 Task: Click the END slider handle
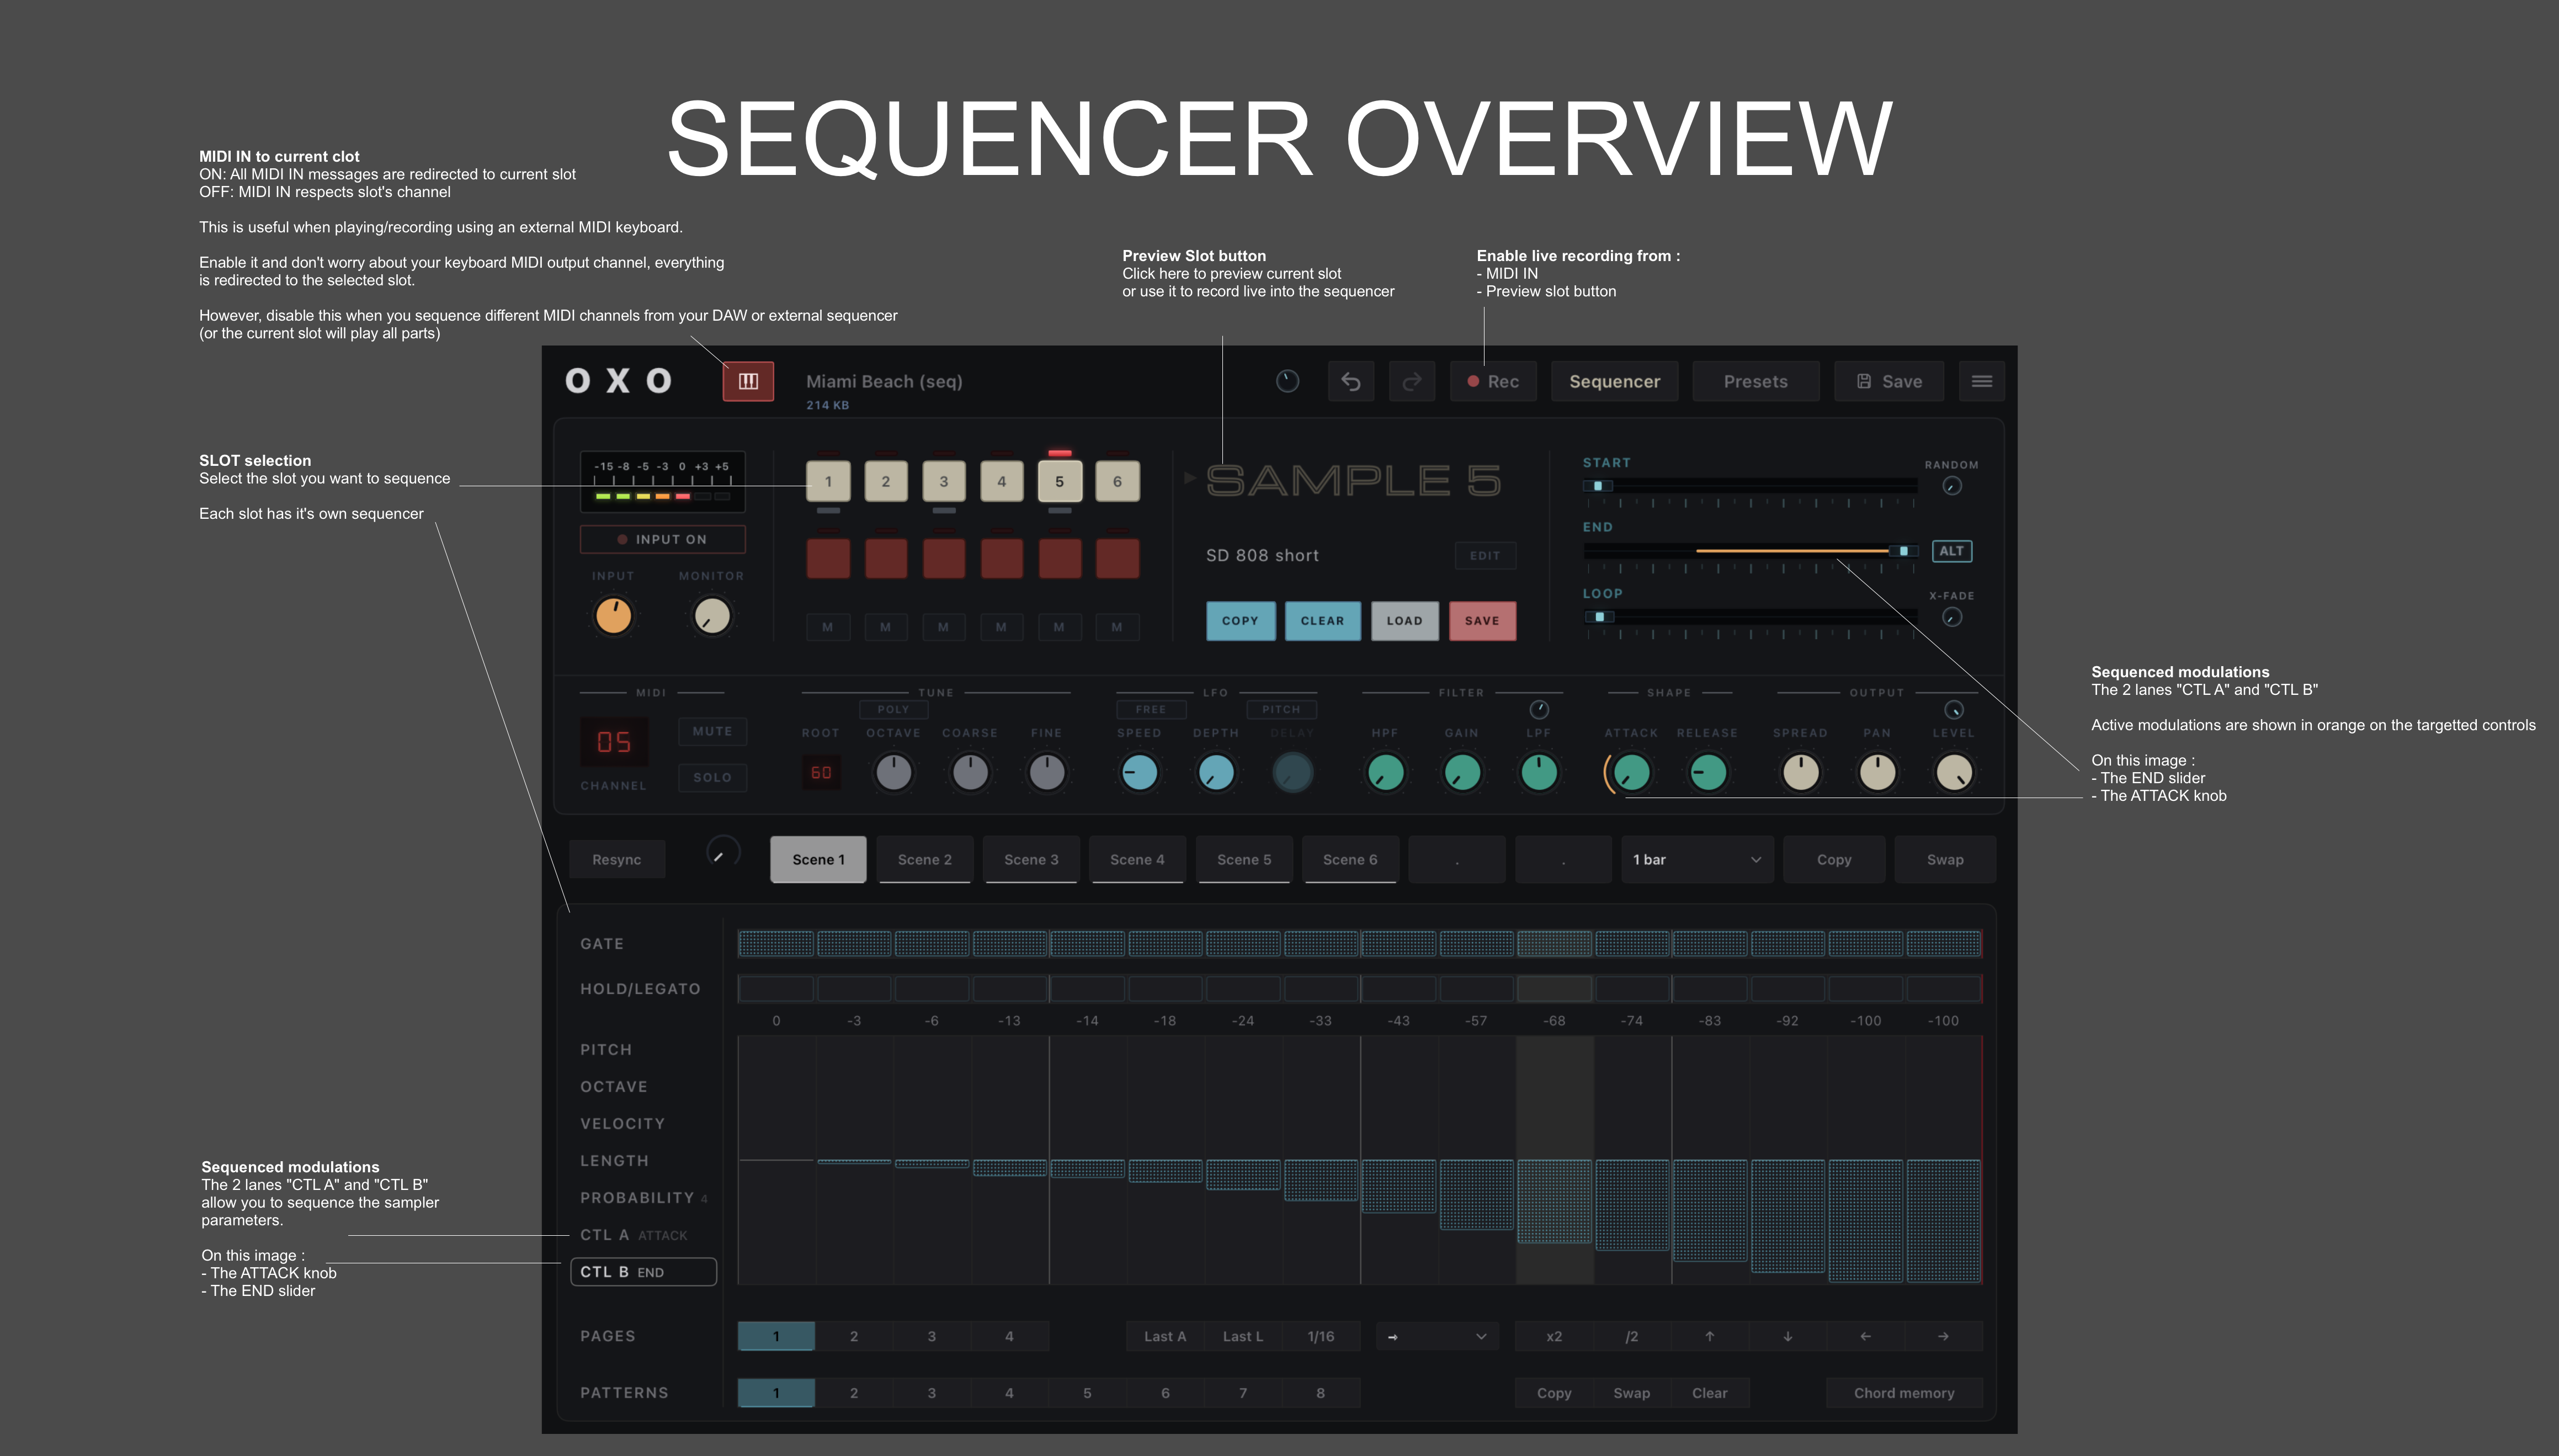coord(1903,551)
